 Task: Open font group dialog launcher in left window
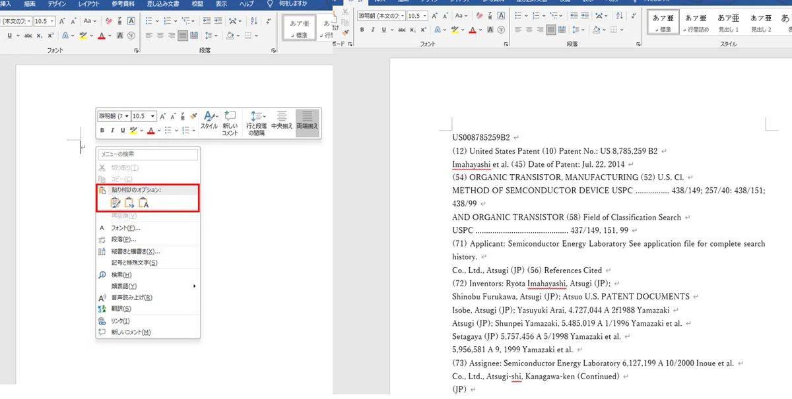tap(137, 51)
